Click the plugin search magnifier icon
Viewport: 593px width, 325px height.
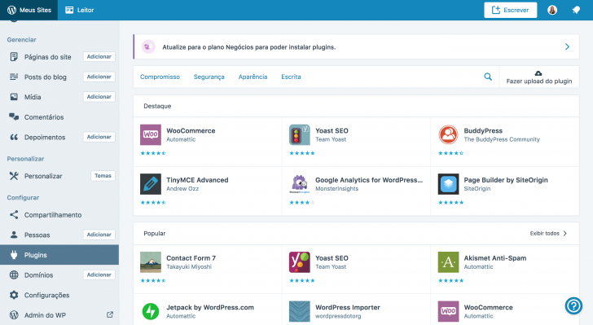click(x=488, y=77)
